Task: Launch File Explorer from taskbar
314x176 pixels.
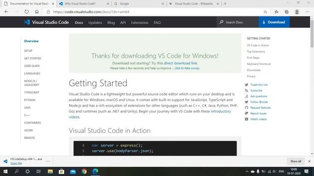Action: 50,172
